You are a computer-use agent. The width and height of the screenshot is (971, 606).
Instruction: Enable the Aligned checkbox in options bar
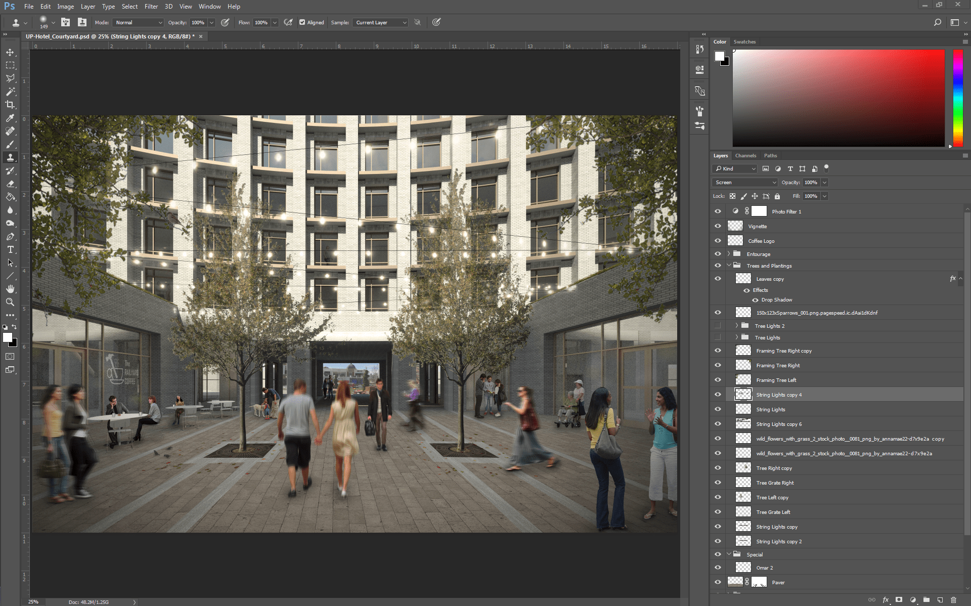(303, 22)
